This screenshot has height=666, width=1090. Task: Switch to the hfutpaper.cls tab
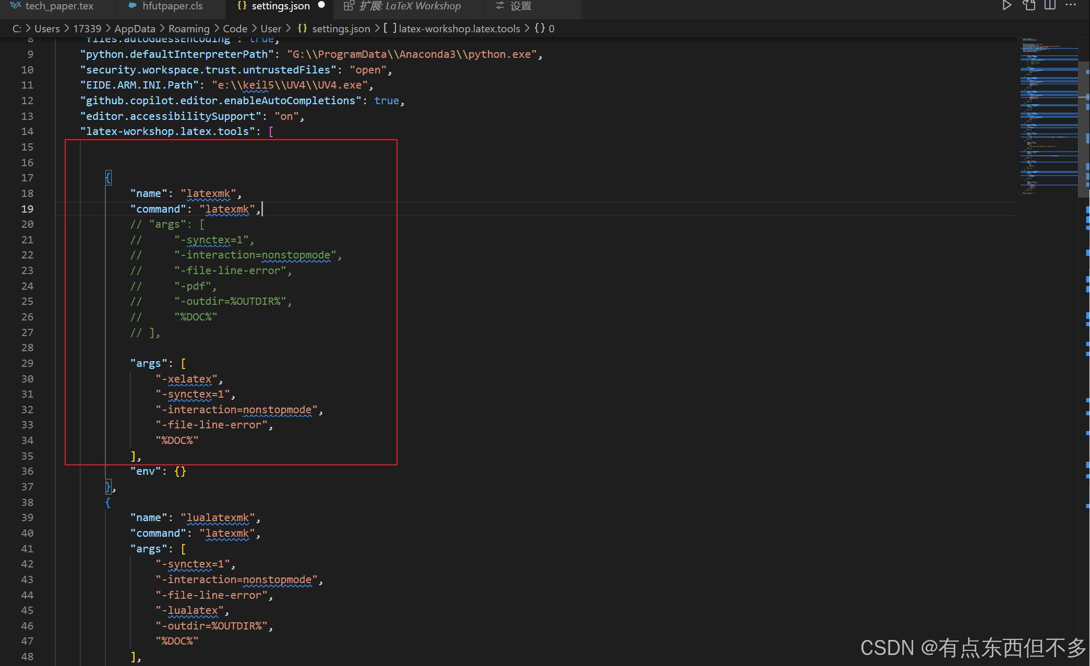(x=172, y=6)
